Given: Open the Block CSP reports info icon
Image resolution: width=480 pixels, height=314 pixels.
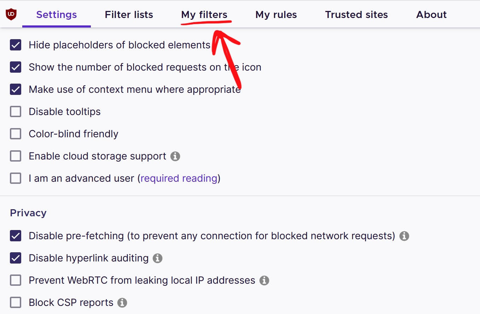Looking at the screenshot, I should tap(122, 302).
